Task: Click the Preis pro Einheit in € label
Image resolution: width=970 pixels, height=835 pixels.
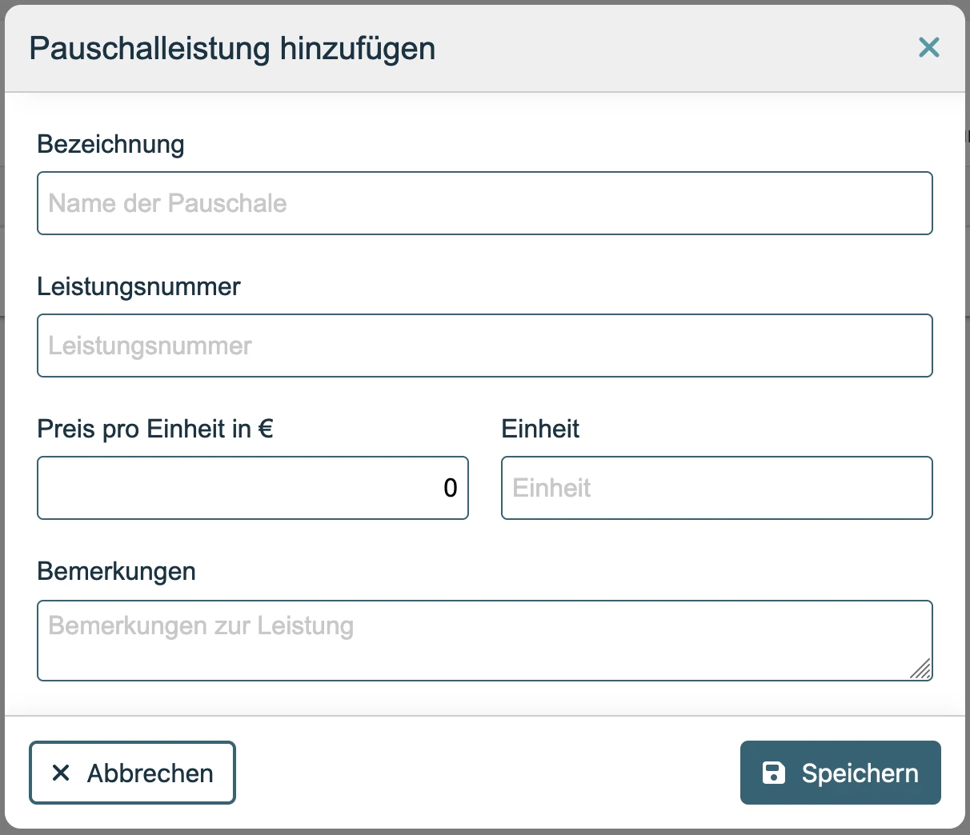Action: (x=155, y=429)
